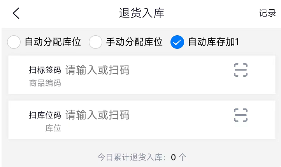Screen dimensions: 281x167
Task: Tap the scan icon for 扫库位码
Action: coord(241,115)
